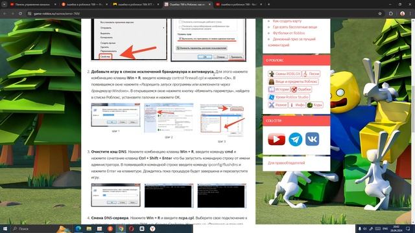Reload the current page
415x233 pixels.
click(x=20, y=14)
